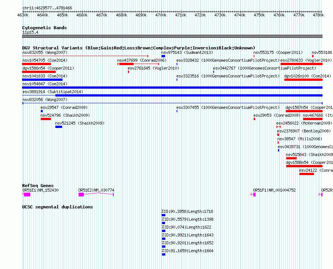Select segmental duplication %ID:90.074 Length:1622
The image size is (333, 269).
(x=164, y=231)
